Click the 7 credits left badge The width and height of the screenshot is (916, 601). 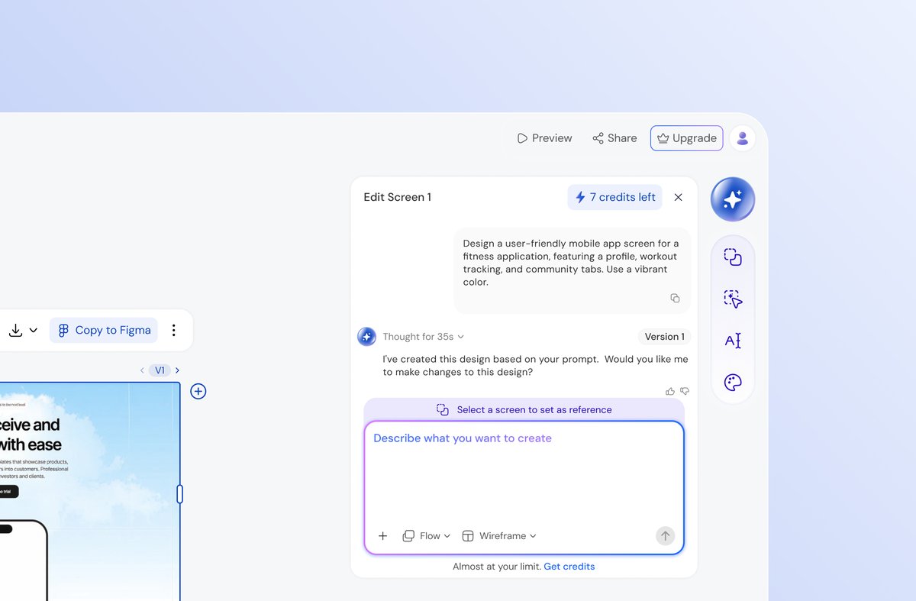(615, 197)
